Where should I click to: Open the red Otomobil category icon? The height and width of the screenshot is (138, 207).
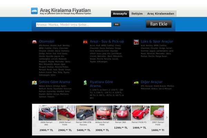tap(34, 42)
